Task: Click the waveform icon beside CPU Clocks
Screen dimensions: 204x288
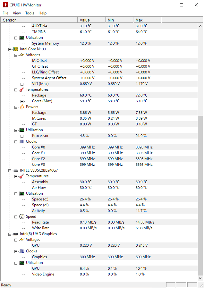Action: pos(22,141)
